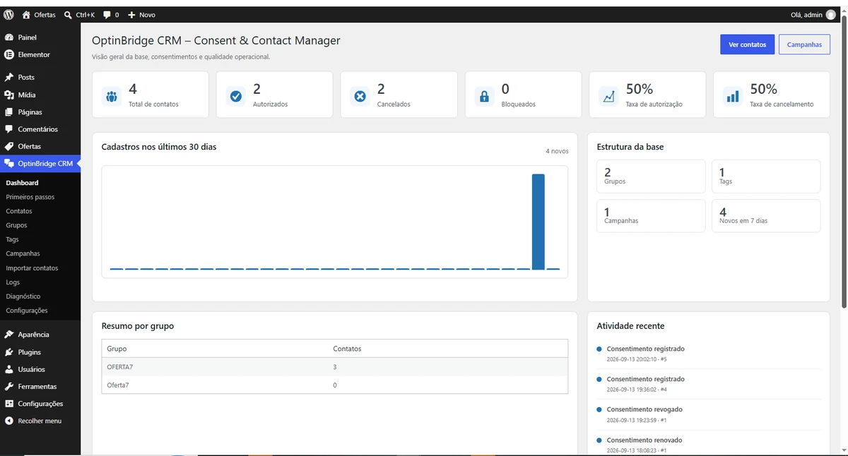Click Recolher menu label
This screenshot has width=848, height=456.
(40, 421)
